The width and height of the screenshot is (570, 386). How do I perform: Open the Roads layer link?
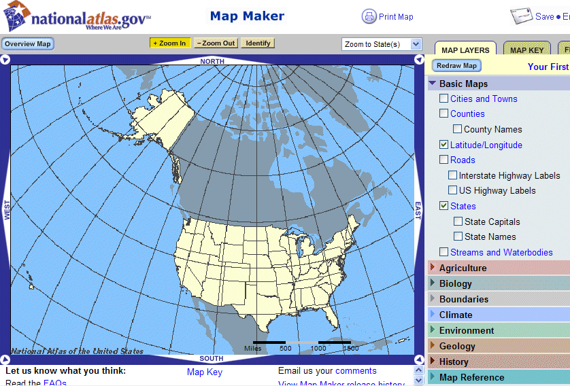[x=463, y=160]
